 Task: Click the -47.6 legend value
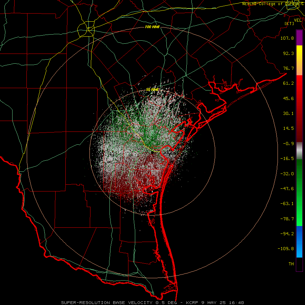coord(287,189)
